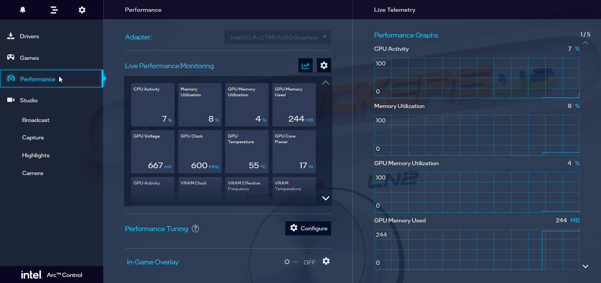Click the In-Game Overlay label

click(x=153, y=262)
